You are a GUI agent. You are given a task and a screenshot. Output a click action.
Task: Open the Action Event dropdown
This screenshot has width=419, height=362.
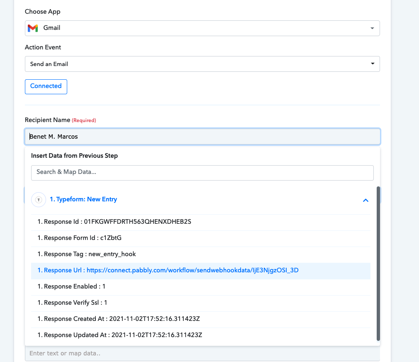(x=202, y=64)
